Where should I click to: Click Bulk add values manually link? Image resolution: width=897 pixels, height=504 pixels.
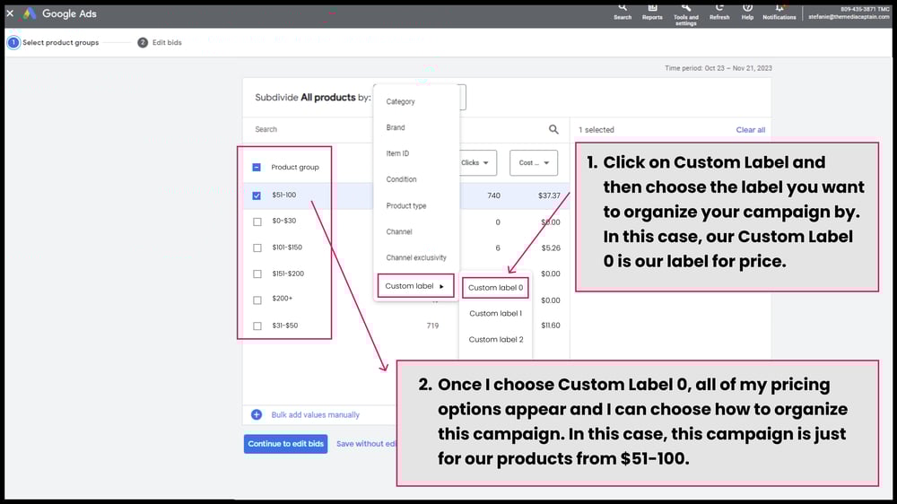315,414
